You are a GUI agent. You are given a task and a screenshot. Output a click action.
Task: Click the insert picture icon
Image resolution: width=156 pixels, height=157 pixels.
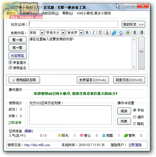click(x=128, y=33)
